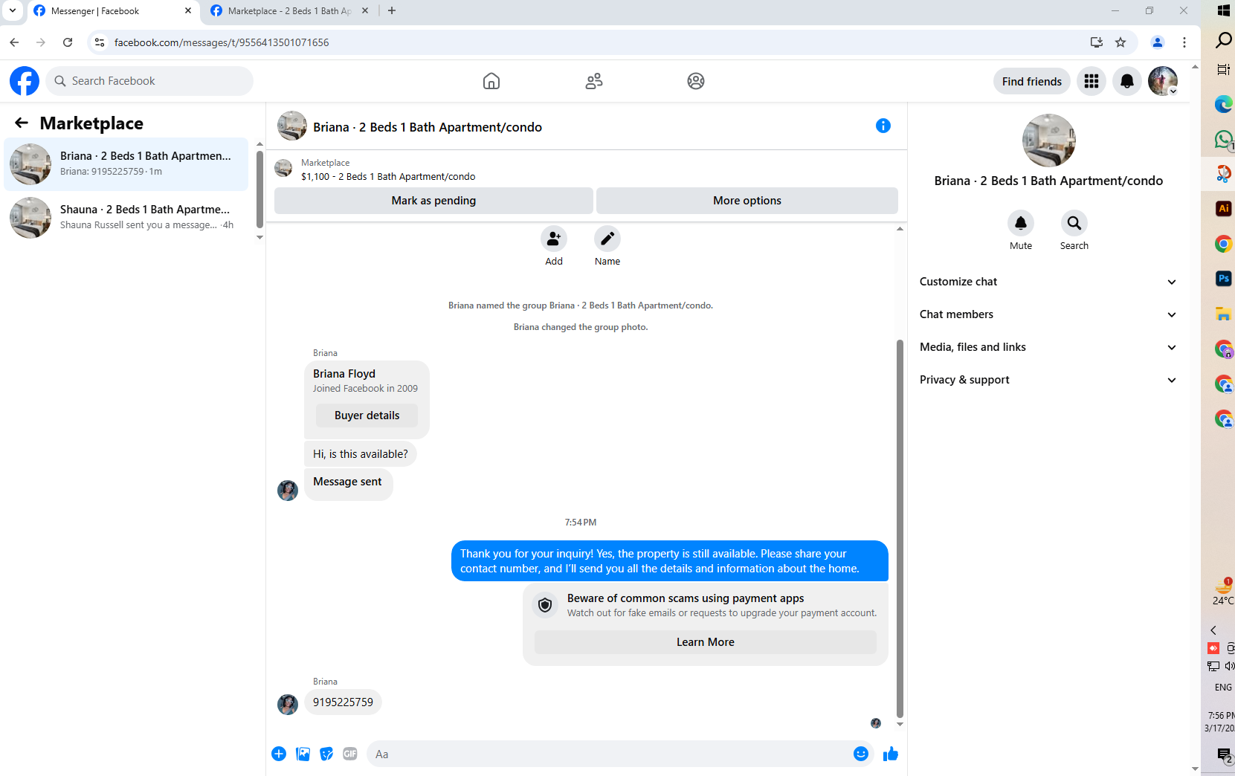
Task: Open WhatsApp from the Windows taskbar
Action: (x=1224, y=139)
